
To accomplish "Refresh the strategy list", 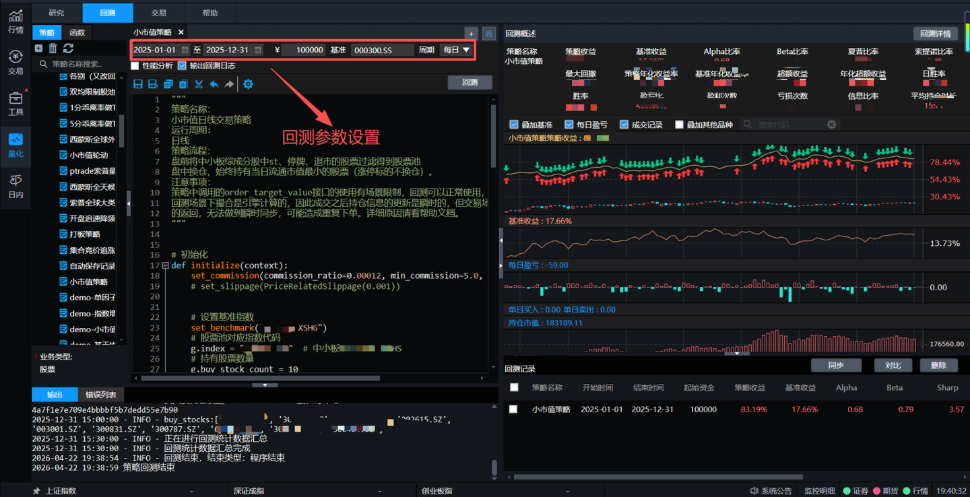I will point(68,48).
